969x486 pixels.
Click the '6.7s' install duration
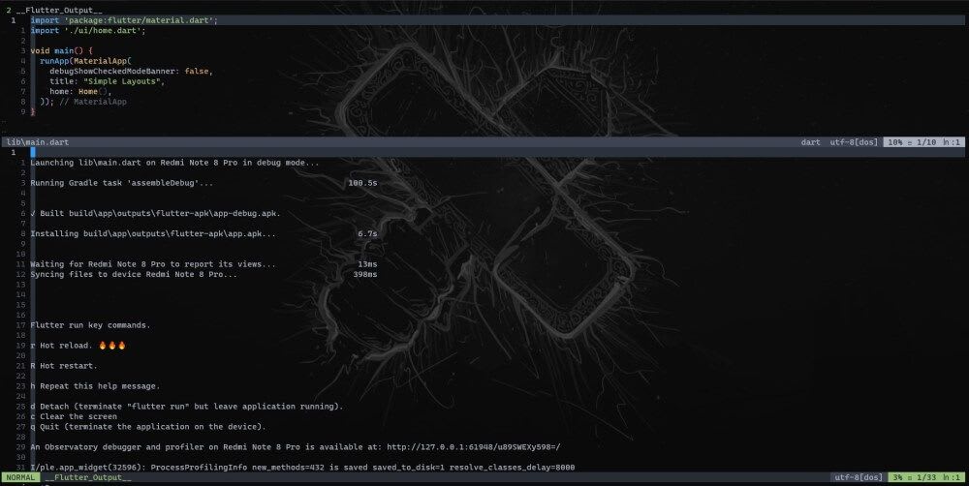[x=367, y=233]
